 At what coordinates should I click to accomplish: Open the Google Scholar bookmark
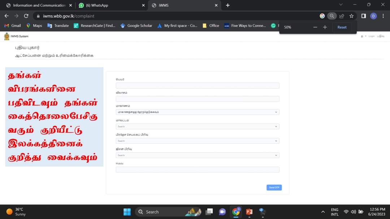pyautogui.click(x=136, y=26)
